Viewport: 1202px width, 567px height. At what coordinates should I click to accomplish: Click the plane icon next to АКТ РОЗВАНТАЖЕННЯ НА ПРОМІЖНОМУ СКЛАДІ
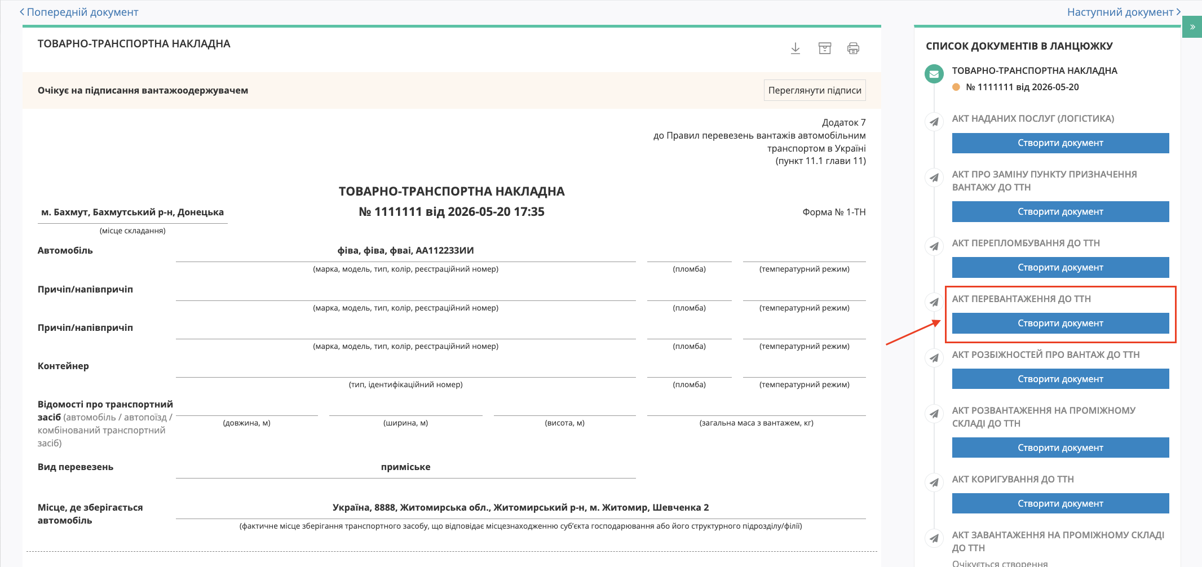(x=934, y=414)
